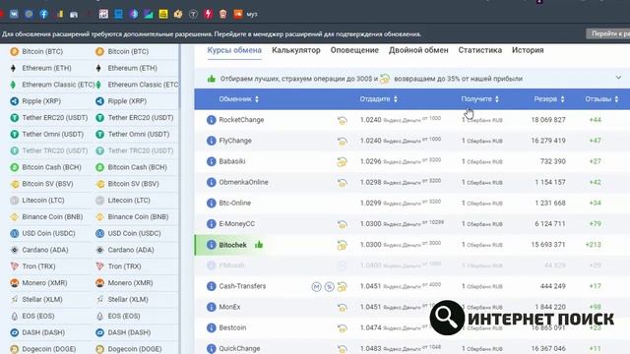Sort table by Отдадите column

(x=378, y=99)
